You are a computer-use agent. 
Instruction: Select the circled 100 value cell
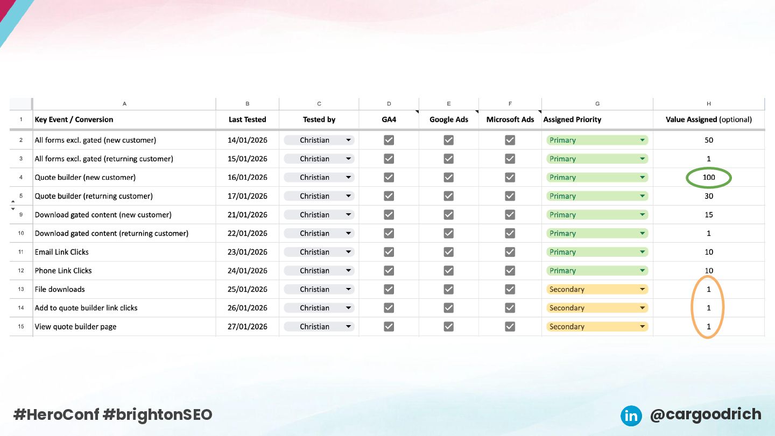point(708,178)
